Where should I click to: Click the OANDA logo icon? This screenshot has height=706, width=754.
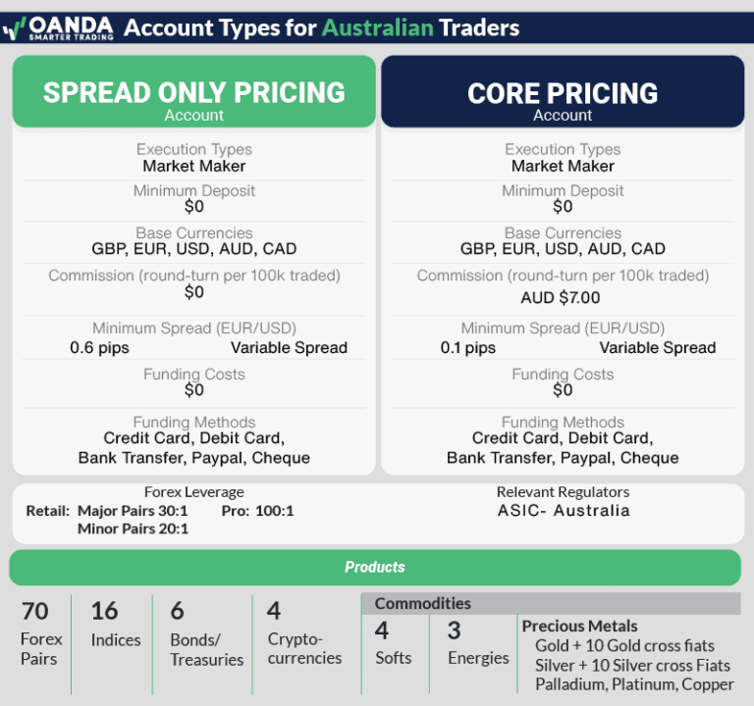[x=15, y=27]
